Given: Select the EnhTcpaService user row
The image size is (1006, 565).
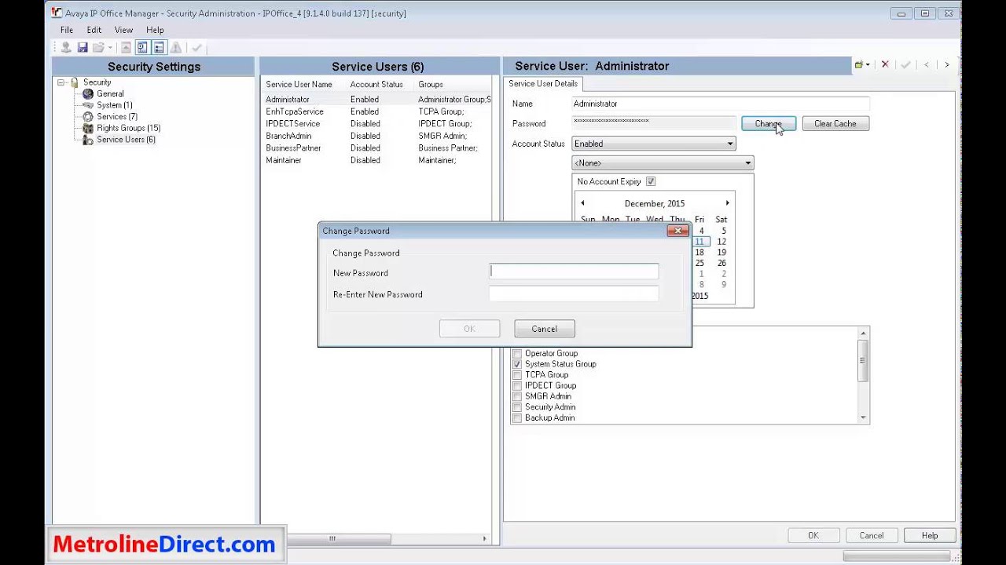Looking at the screenshot, I should coord(379,111).
